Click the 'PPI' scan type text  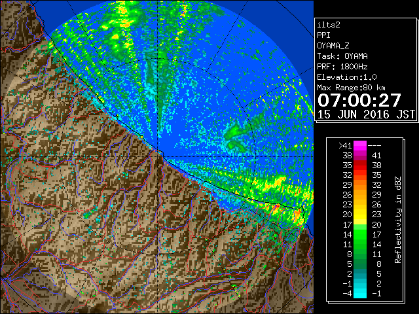click(x=323, y=35)
